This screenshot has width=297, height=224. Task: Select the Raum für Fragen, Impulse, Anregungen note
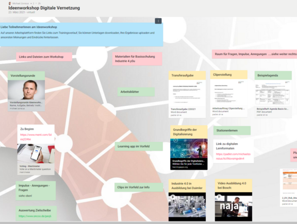(x=254, y=54)
